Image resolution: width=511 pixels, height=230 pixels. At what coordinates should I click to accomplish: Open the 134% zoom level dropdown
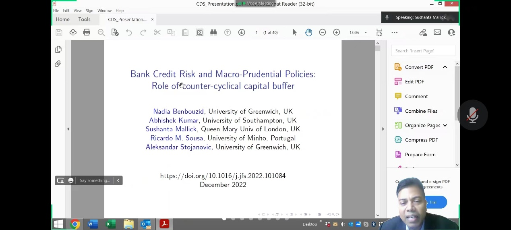pyautogui.click(x=366, y=33)
